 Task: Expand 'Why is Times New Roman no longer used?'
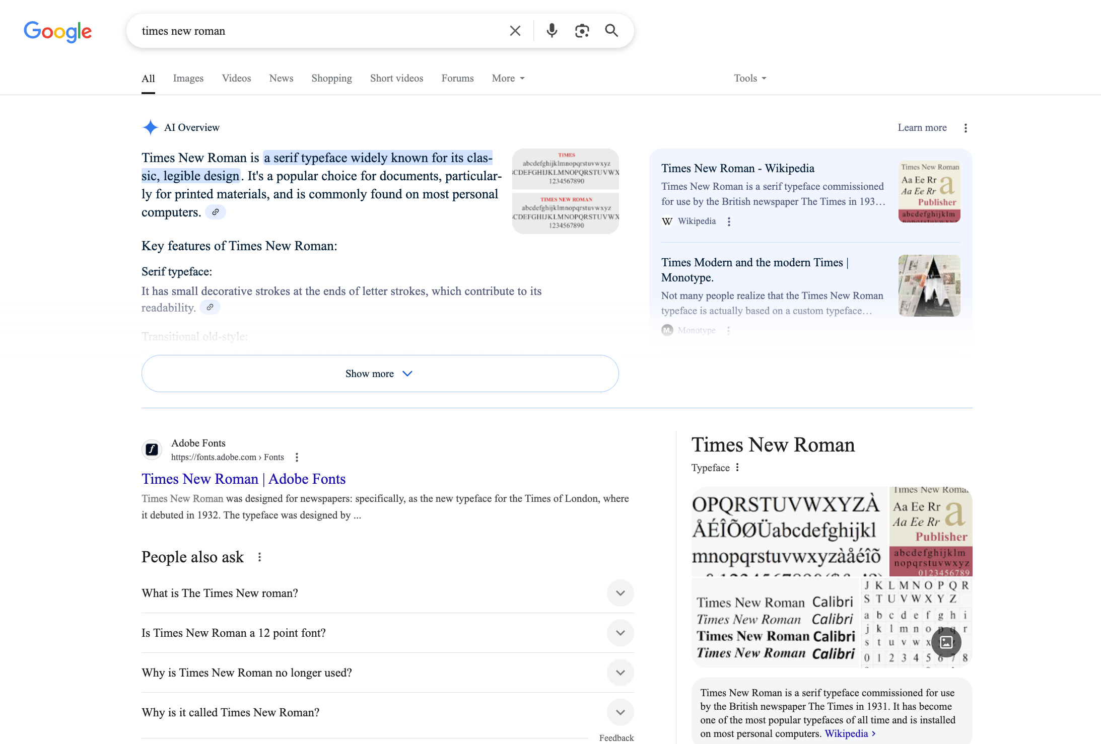pyautogui.click(x=387, y=673)
